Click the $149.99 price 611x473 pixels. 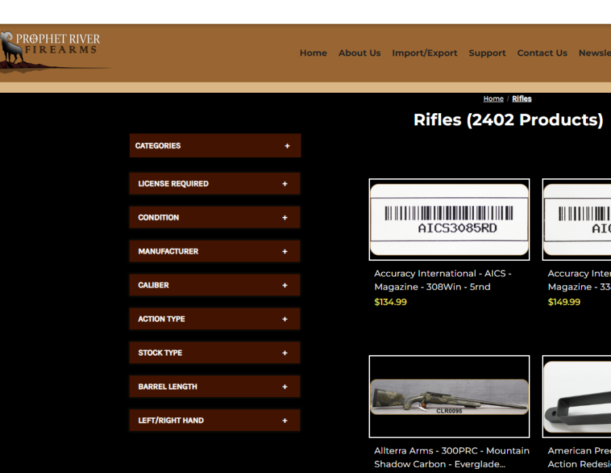(564, 302)
